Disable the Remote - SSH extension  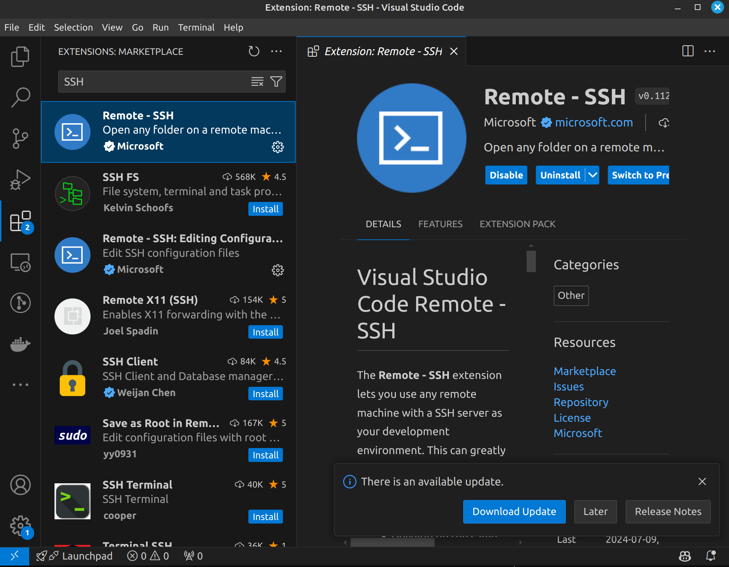pyautogui.click(x=506, y=175)
